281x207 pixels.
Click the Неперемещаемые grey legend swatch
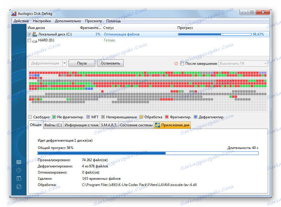coord(103,117)
